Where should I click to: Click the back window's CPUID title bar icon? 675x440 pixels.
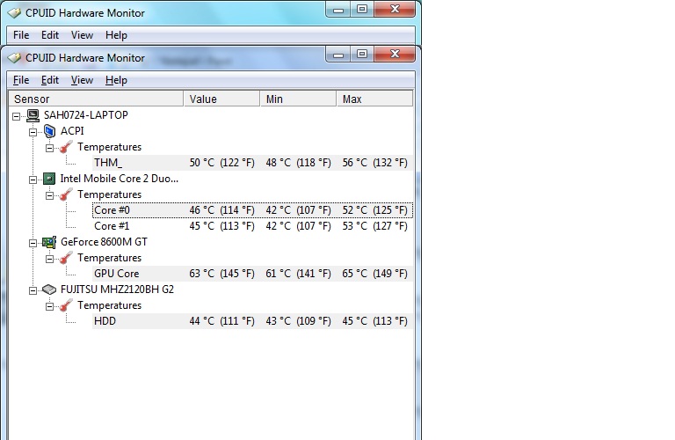tap(14, 13)
